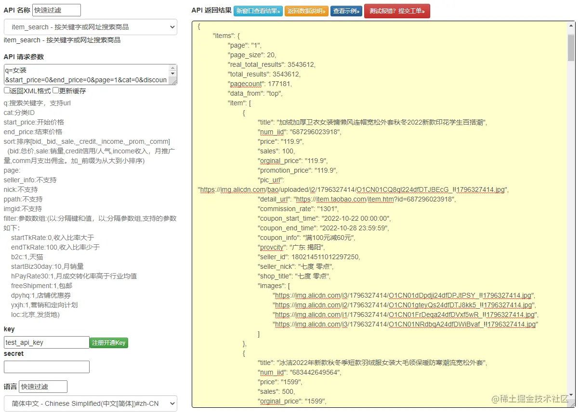Click the start_price:开始价格 description
Screen dimensions: 580x415
tap(34, 122)
